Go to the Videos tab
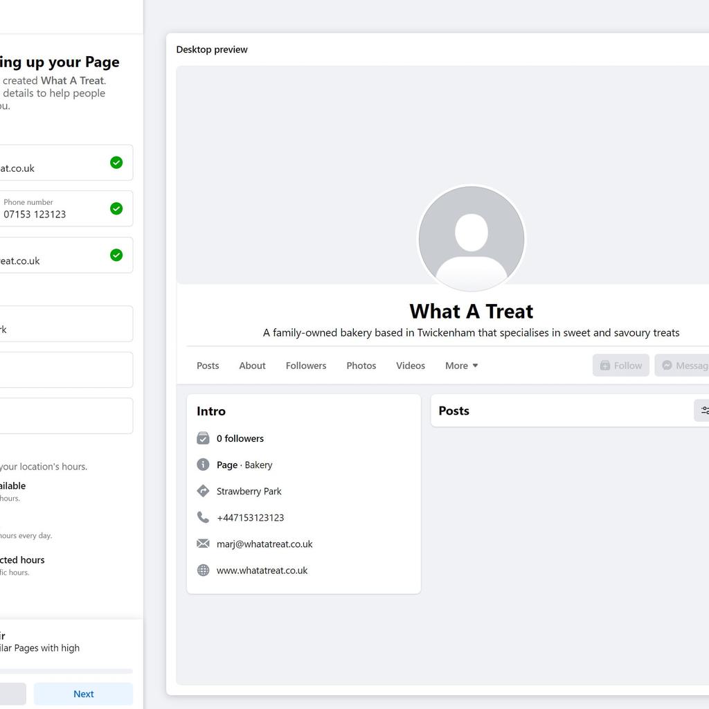The image size is (709, 709). (x=411, y=366)
